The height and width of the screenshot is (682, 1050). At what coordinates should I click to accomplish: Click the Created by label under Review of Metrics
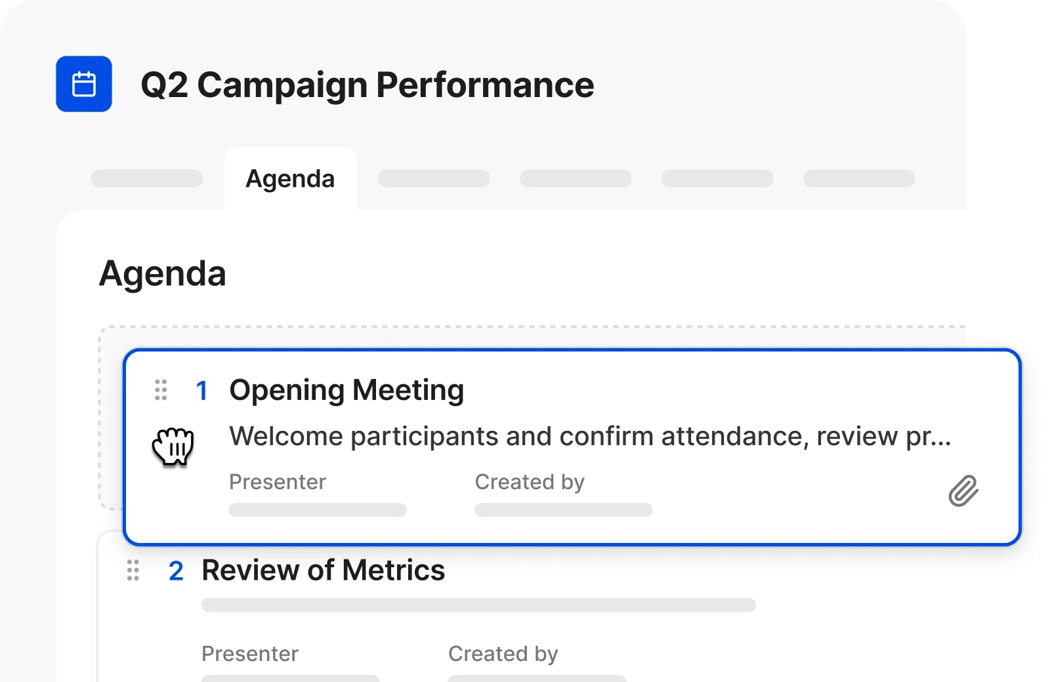point(503,654)
